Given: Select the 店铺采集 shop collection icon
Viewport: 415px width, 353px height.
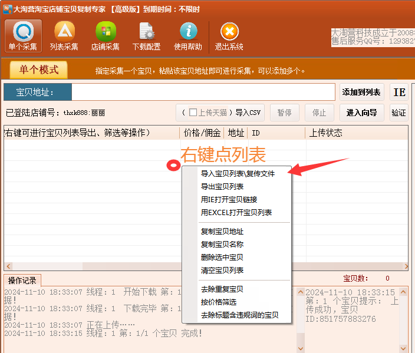Looking at the screenshot, I should [106, 36].
